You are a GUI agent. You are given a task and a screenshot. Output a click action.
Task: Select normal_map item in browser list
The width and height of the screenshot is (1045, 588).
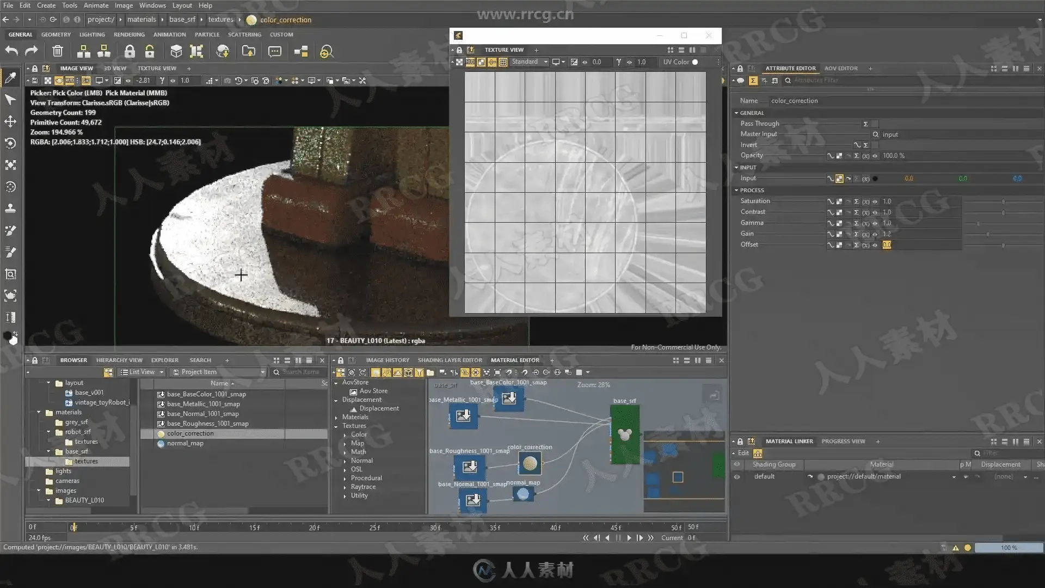pyautogui.click(x=185, y=443)
